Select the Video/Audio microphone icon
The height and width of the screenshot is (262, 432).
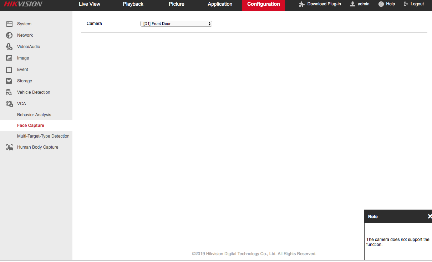point(9,47)
